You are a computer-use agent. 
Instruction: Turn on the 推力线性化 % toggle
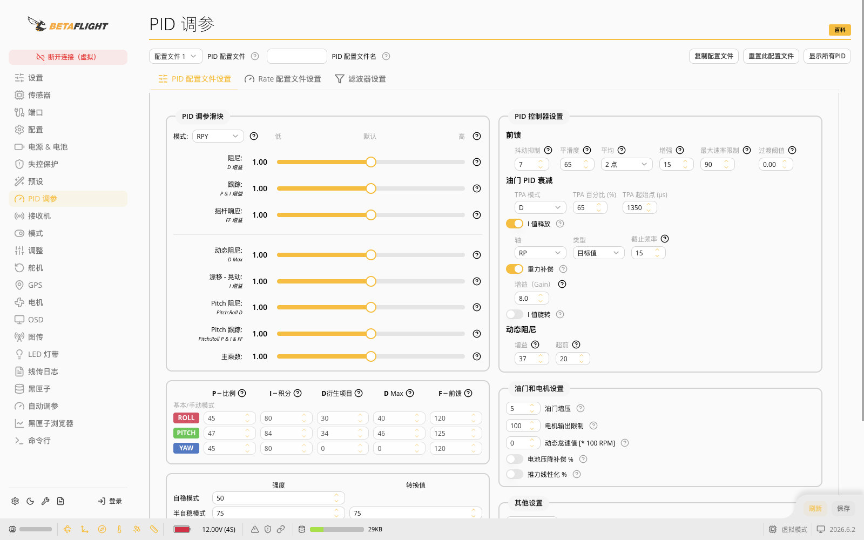pyautogui.click(x=515, y=474)
